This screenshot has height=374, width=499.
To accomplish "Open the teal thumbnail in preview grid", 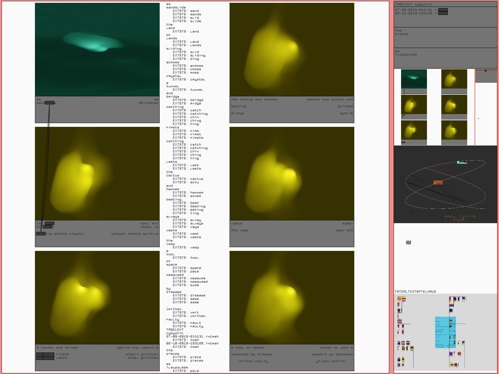I will coord(414,79).
